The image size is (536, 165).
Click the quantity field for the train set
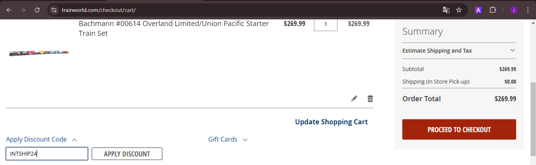(326, 24)
